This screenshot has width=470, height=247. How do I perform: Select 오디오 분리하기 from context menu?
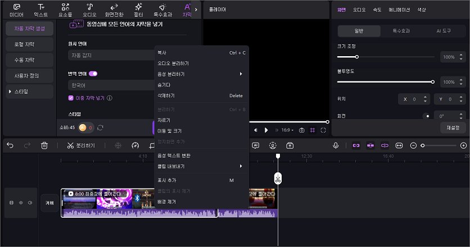tap(173, 63)
